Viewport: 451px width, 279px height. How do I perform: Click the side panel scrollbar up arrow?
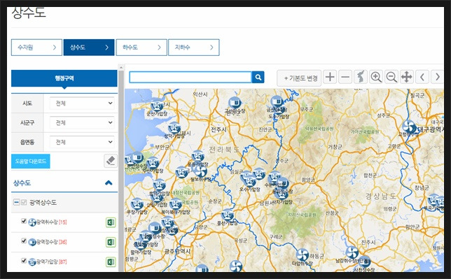(121, 68)
